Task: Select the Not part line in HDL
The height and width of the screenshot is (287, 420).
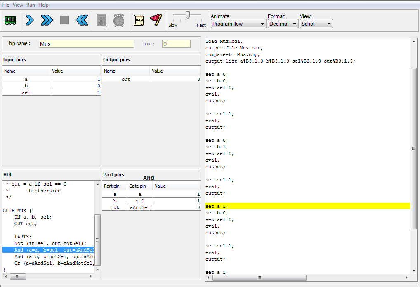Action: click(50, 243)
